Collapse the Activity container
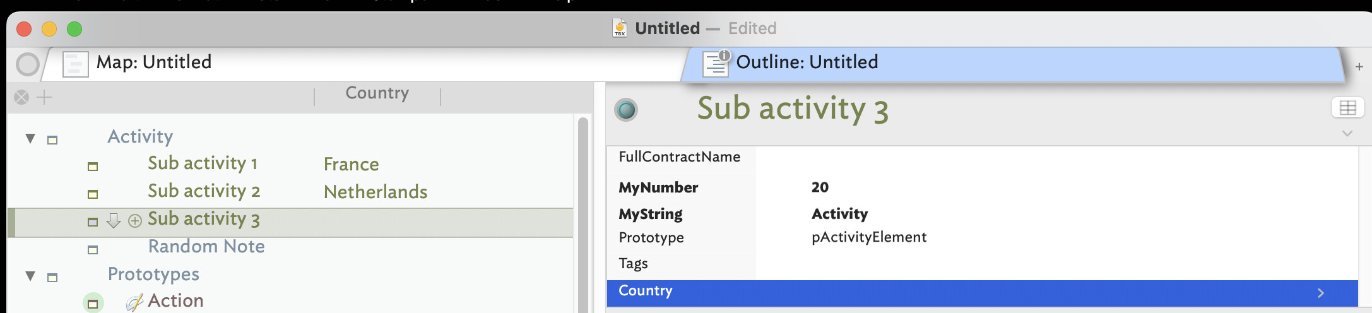This screenshot has width=1372, height=313. pyautogui.click(x=30, y=138)
